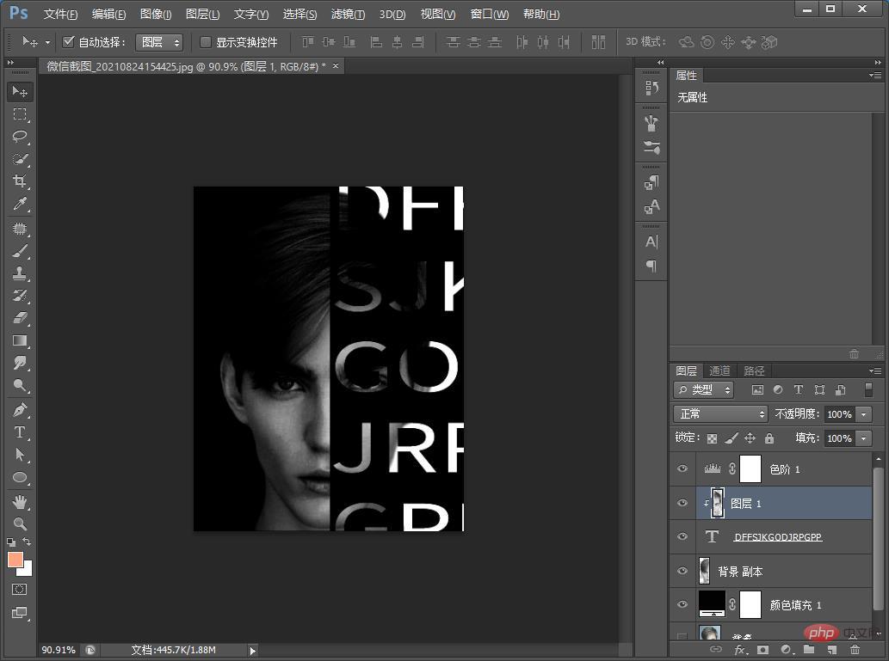Select the Clone Stamp tool
889x661 pixels.
coord(20,273)
